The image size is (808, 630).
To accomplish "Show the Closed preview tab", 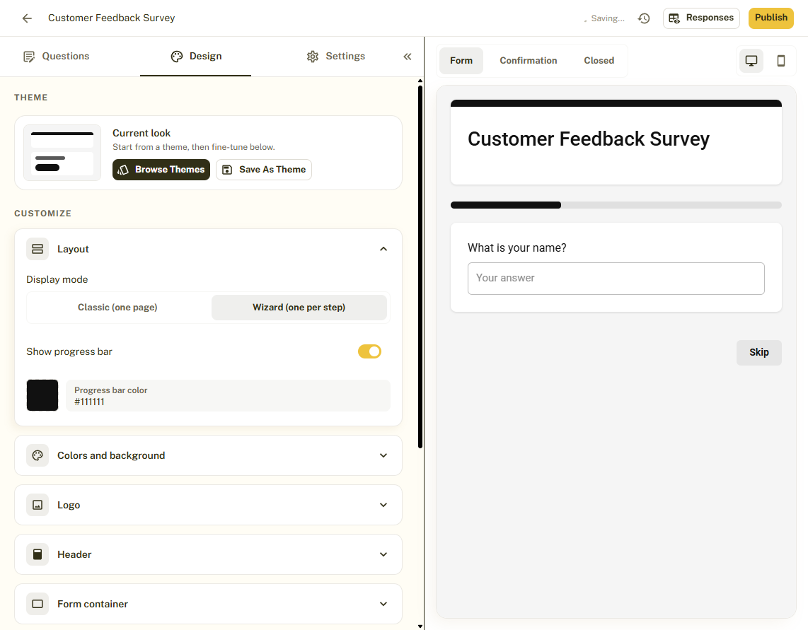I will [599, 61].
